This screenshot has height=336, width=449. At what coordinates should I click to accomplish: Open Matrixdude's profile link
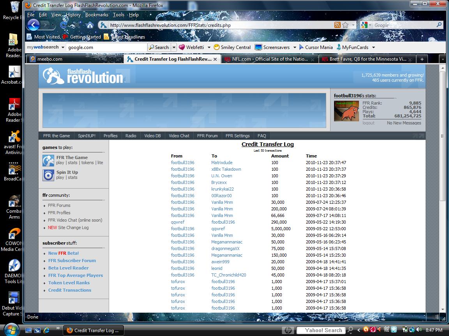[222, 163]
